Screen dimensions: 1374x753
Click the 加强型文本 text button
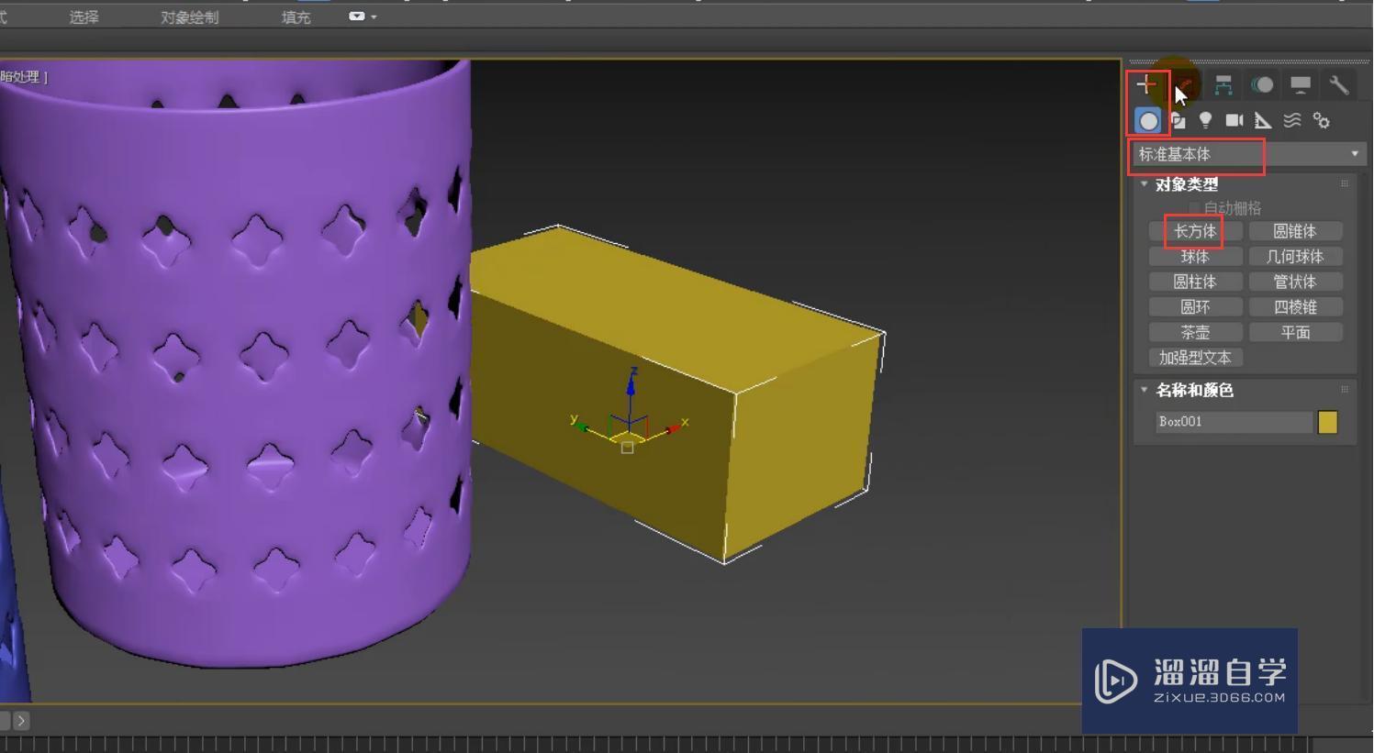click(x=1195, y=358)
